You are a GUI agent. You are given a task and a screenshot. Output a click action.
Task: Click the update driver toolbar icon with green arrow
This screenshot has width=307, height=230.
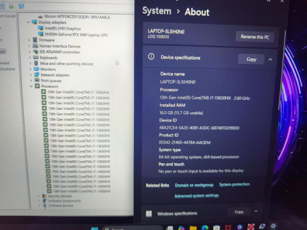click(x=11, y=7)
